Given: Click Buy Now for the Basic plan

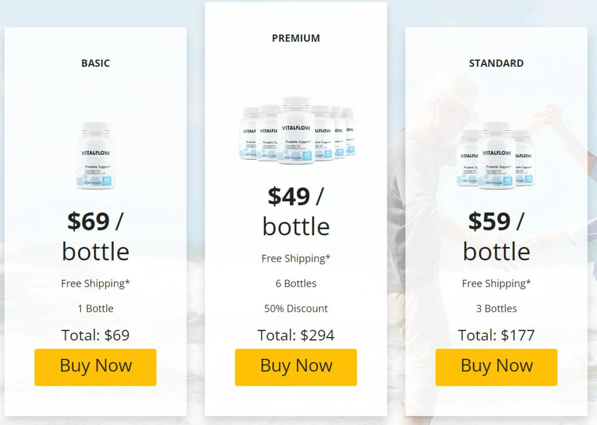Looking at the screenshot, I should pyautogui.click(x=95, y=367).
